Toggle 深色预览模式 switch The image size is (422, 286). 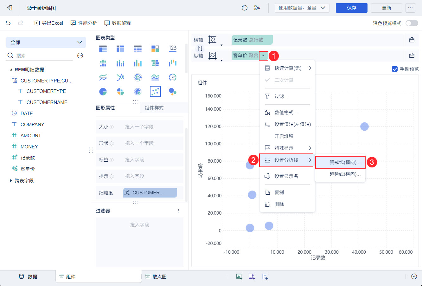click(x=412, y=23)
